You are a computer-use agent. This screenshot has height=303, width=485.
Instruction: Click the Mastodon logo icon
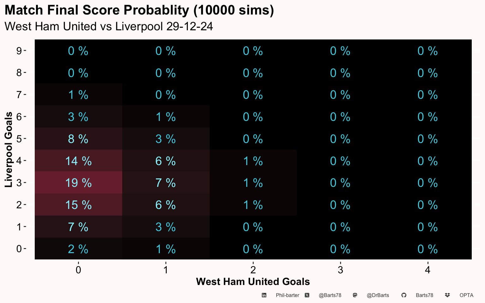coord(355,295)
